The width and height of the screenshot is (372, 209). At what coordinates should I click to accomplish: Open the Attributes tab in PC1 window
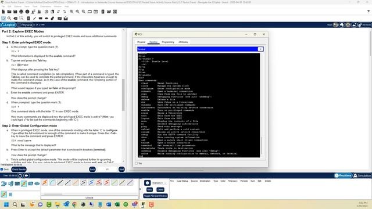(183, 42)
